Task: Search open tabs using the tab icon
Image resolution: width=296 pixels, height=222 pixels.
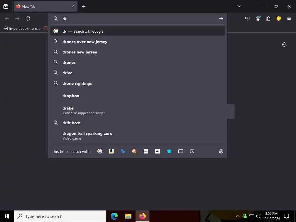Action: (x=181, y=151)
